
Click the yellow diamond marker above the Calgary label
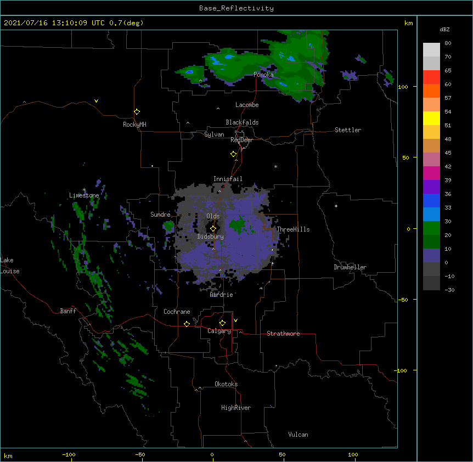[x=222, y=323]
